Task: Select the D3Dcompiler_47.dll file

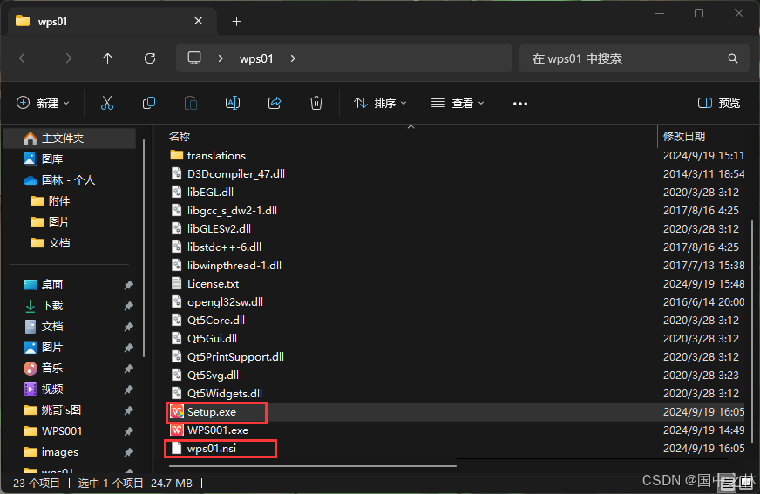Action: 235,174
